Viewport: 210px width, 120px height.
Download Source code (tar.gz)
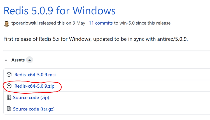pos(34,109)
